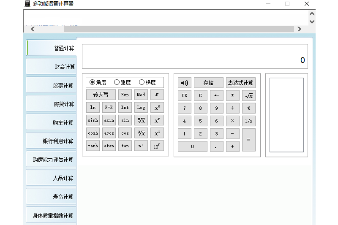The height and width of the screenshot is (225, 338).
Task: Mute the calculator voice with speaker icon
Action: coord(184,83)
